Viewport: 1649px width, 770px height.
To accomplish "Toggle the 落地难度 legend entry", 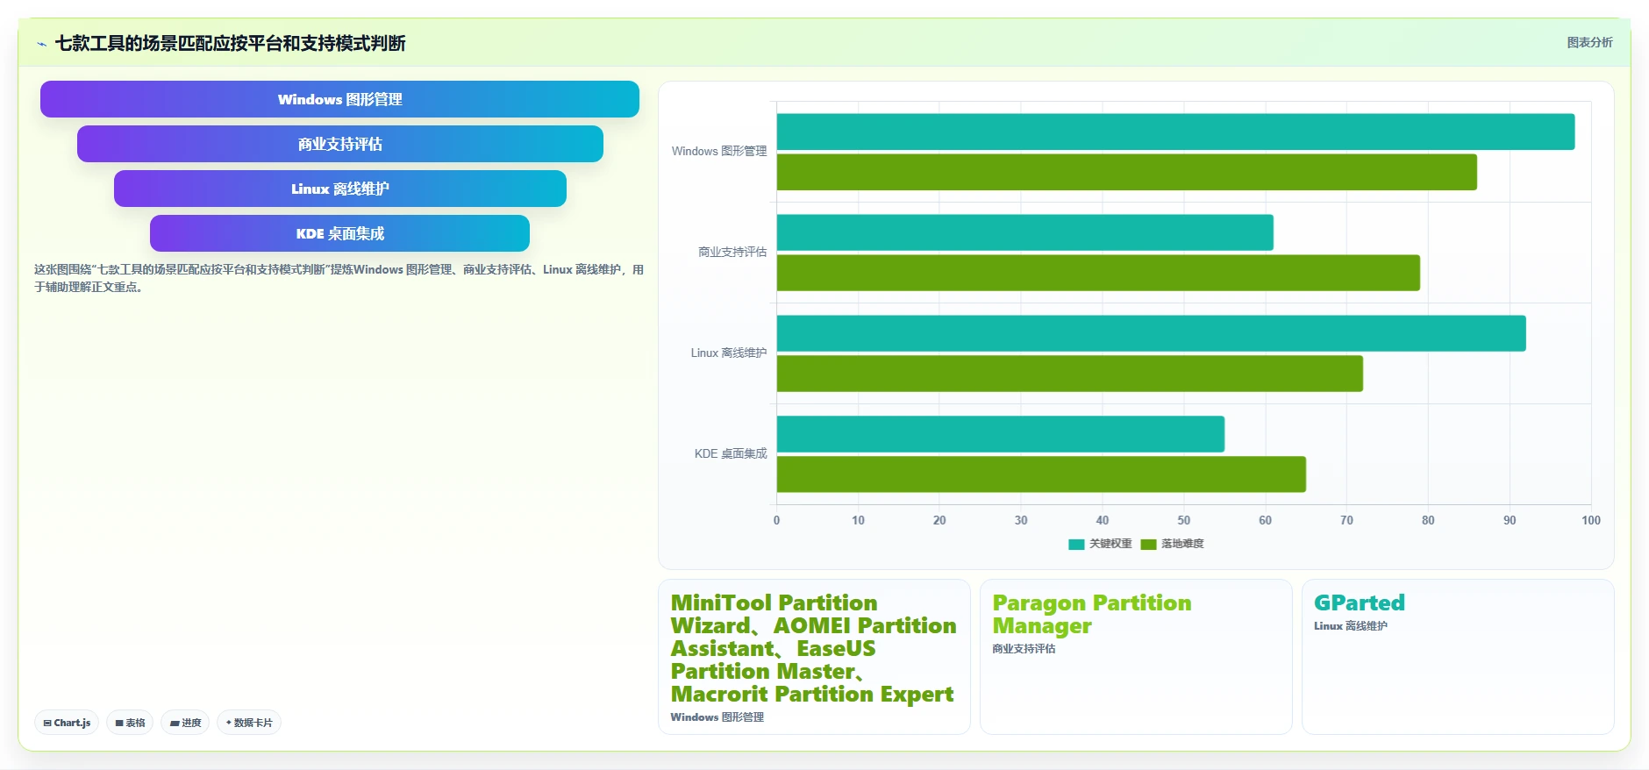I will (x=1172, y=544).
